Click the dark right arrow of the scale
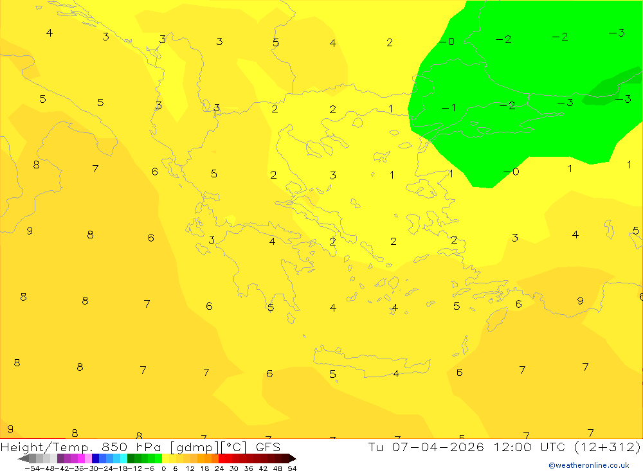643x471 pixels. (x=293, y=458)
